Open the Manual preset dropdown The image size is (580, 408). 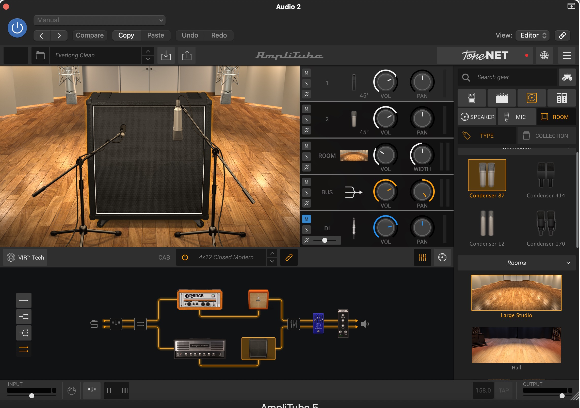(99, 20)
